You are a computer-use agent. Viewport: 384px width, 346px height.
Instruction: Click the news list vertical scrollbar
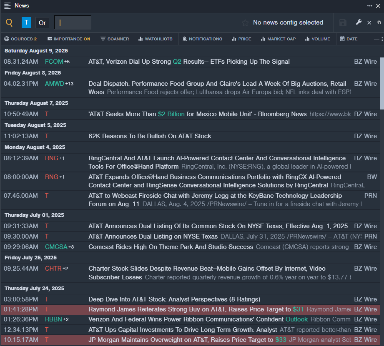click(x=382, y=83)
